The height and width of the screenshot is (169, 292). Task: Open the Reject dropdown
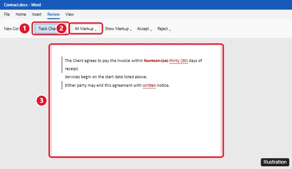point(164,29)
